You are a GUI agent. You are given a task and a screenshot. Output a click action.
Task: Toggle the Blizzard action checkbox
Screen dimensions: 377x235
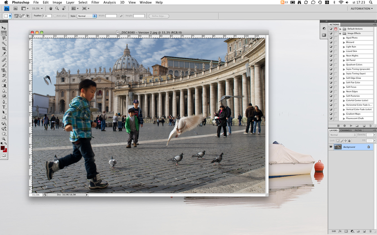[331, 43]
